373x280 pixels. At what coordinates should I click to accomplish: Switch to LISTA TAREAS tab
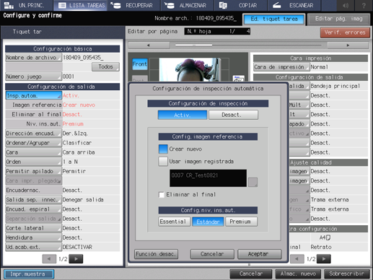click(x=80, y=5)
